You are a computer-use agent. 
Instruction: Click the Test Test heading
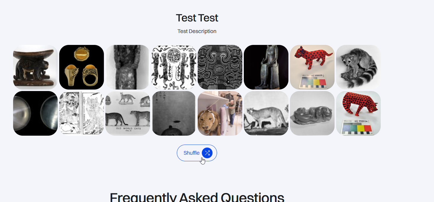(x=197, y=18)
